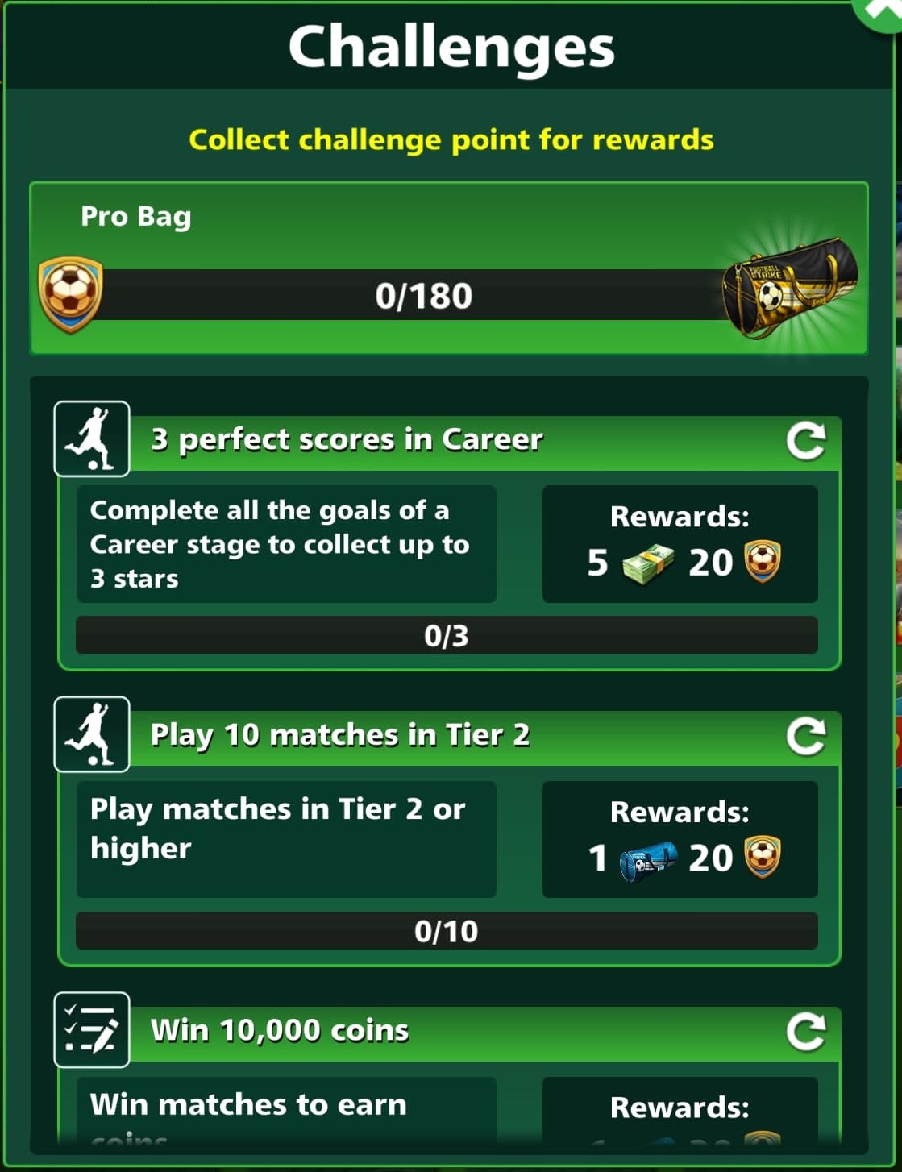
Task: Refresh the Win 10,000 coins challenge
Action: coord(806,1033)
